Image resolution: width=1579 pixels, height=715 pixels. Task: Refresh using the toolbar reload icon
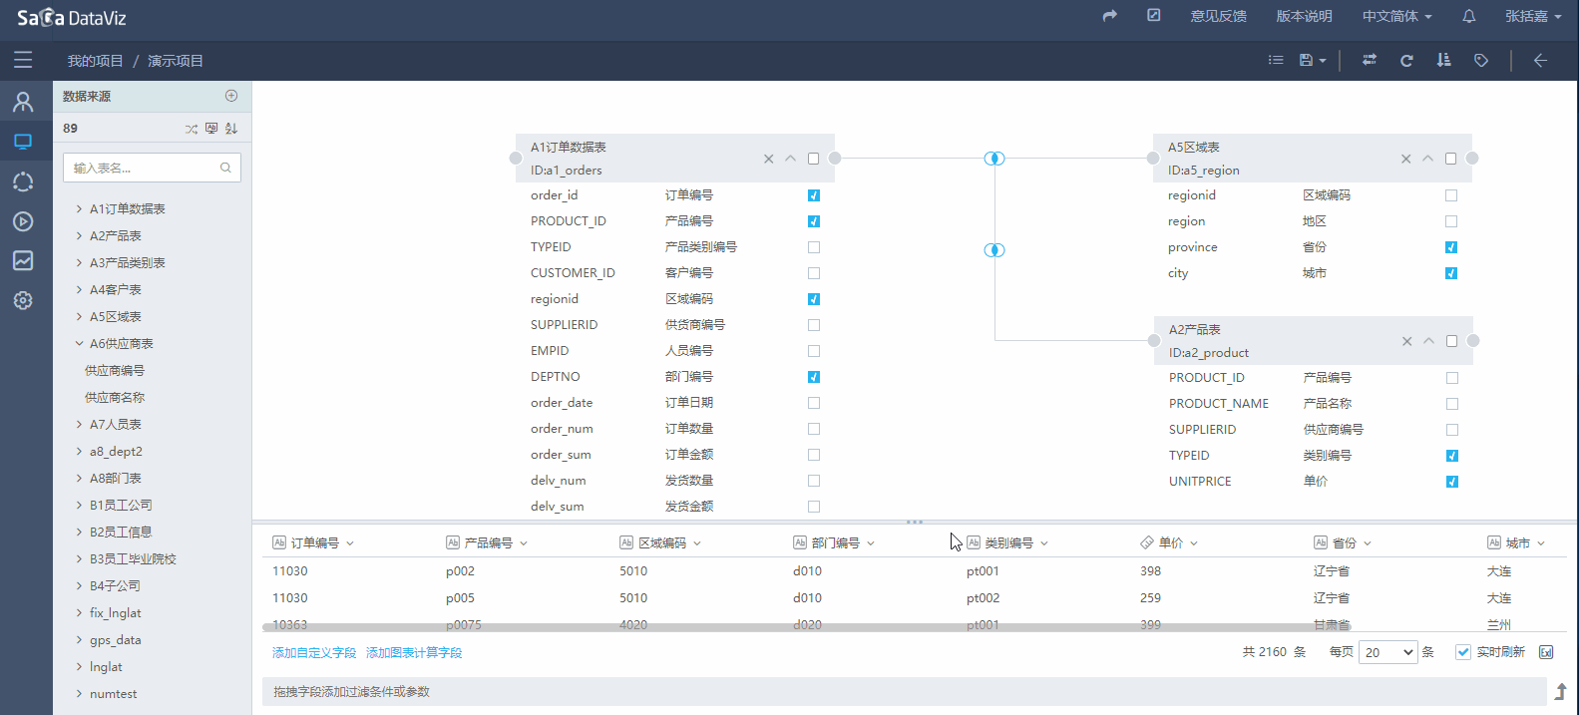click(1406, 60)
